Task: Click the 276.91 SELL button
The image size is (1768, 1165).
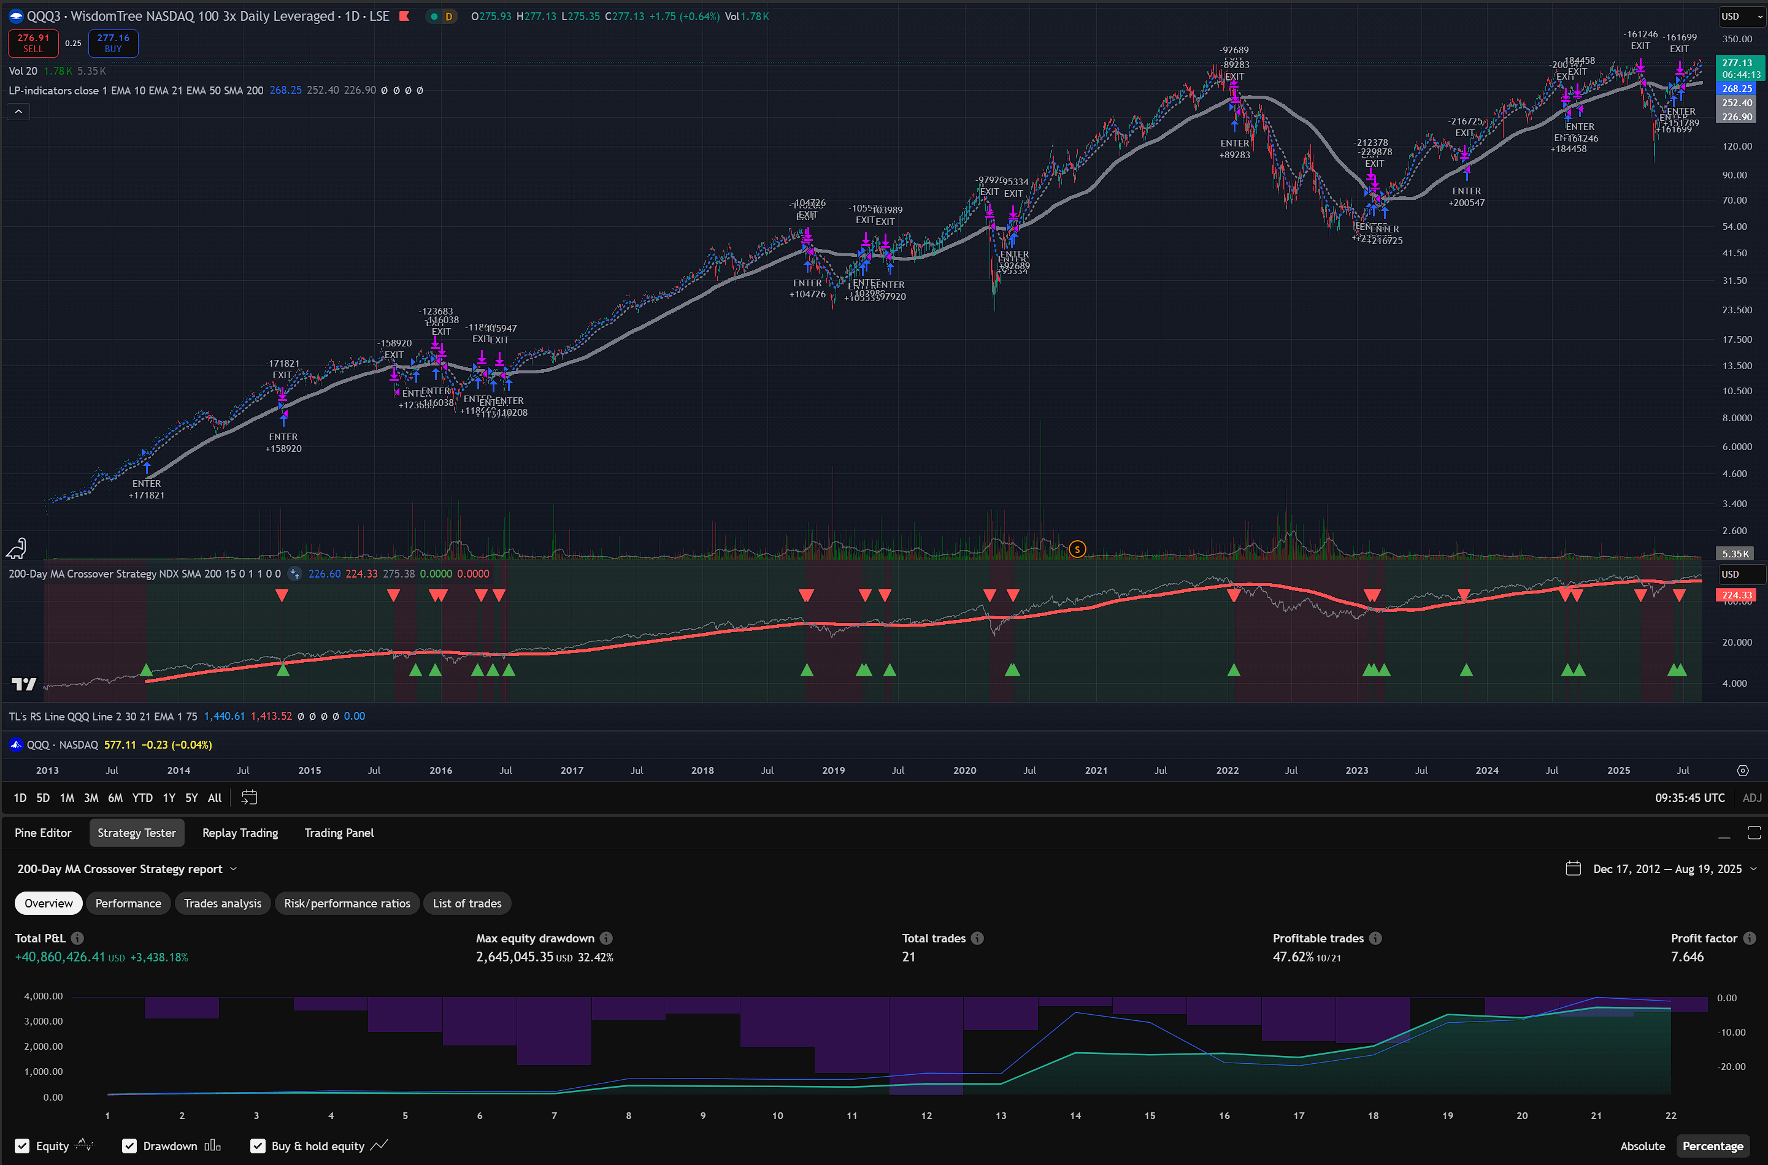Action: (x=34, y=43)
